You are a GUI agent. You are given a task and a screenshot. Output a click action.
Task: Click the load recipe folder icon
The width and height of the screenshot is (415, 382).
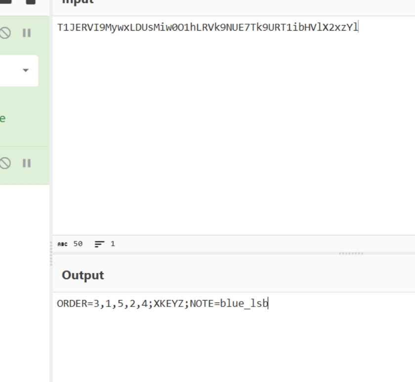coord(6,1)
